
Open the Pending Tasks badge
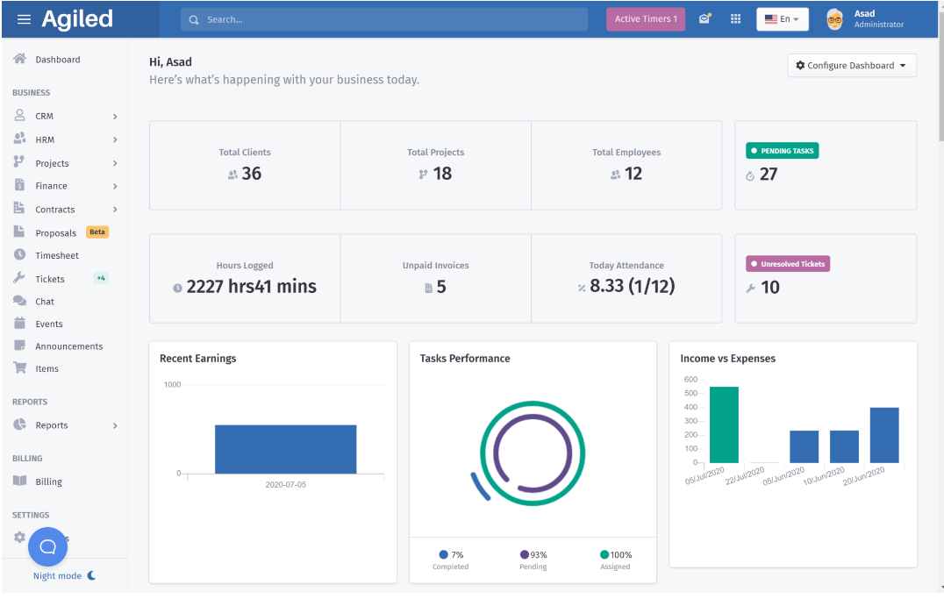(x=782, y=151)
